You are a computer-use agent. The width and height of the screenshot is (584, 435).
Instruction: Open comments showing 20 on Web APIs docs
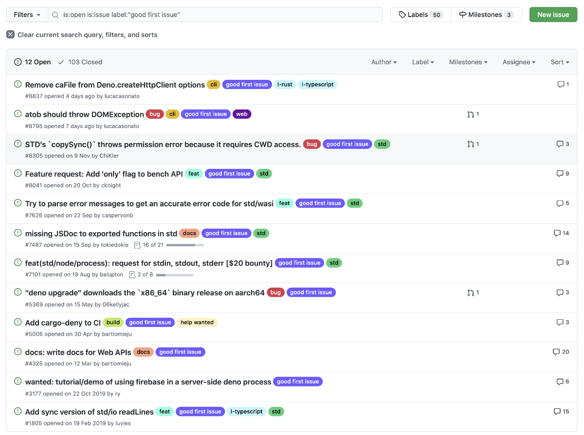point(561,352)
